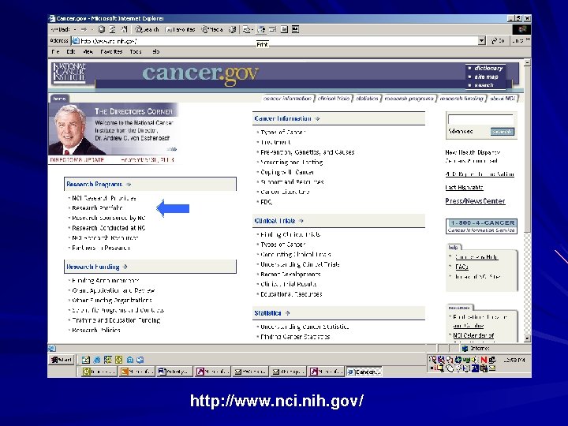Click the National Cancer Institute logo
The width and height of the screenshot is (568, 426).
[69, 73]
